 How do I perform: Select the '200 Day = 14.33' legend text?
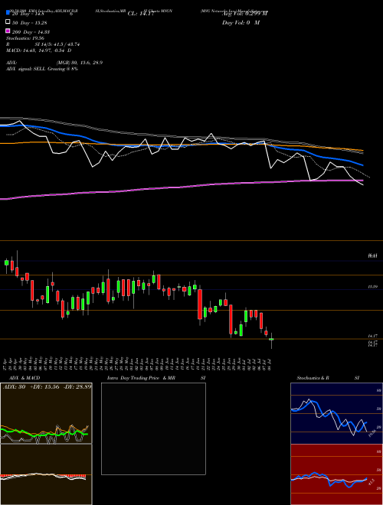[x=31, y=32]
